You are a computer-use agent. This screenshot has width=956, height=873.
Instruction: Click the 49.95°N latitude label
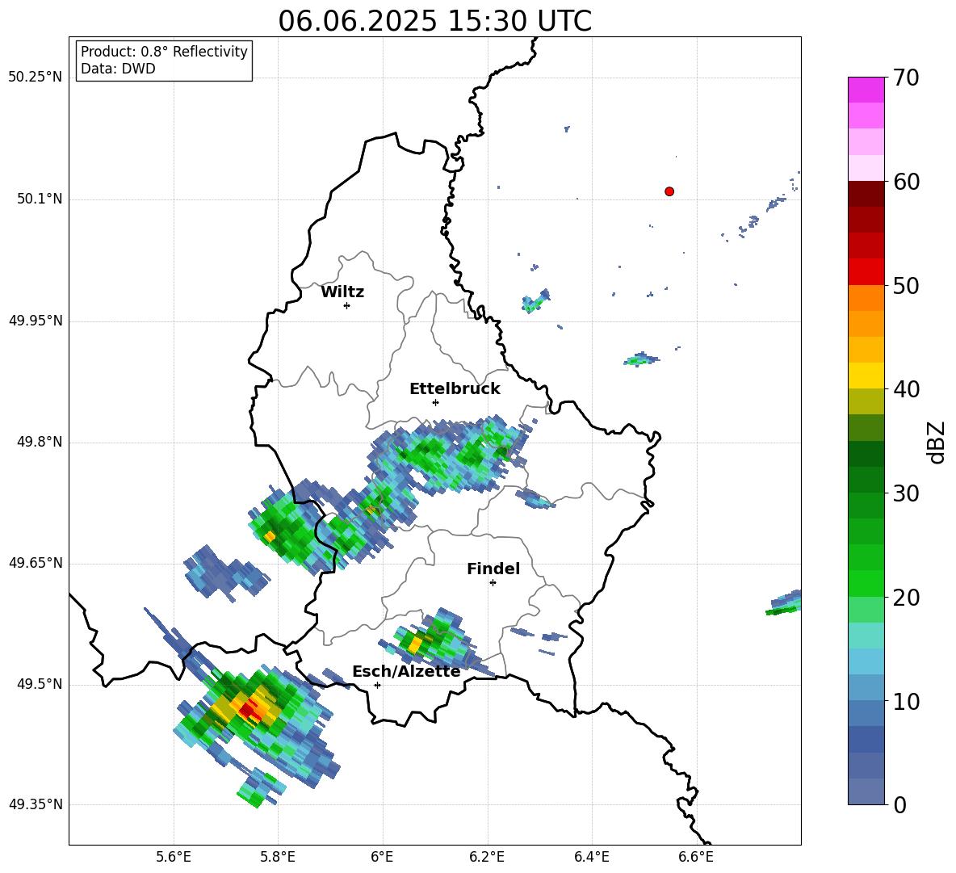(36, 320)
